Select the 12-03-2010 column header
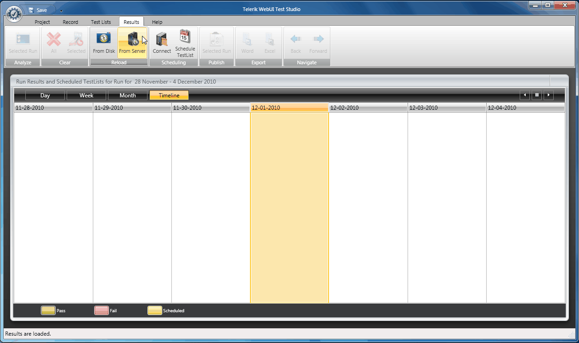The height and width of the screenshot is (343, 579). (x=447, y=108)
